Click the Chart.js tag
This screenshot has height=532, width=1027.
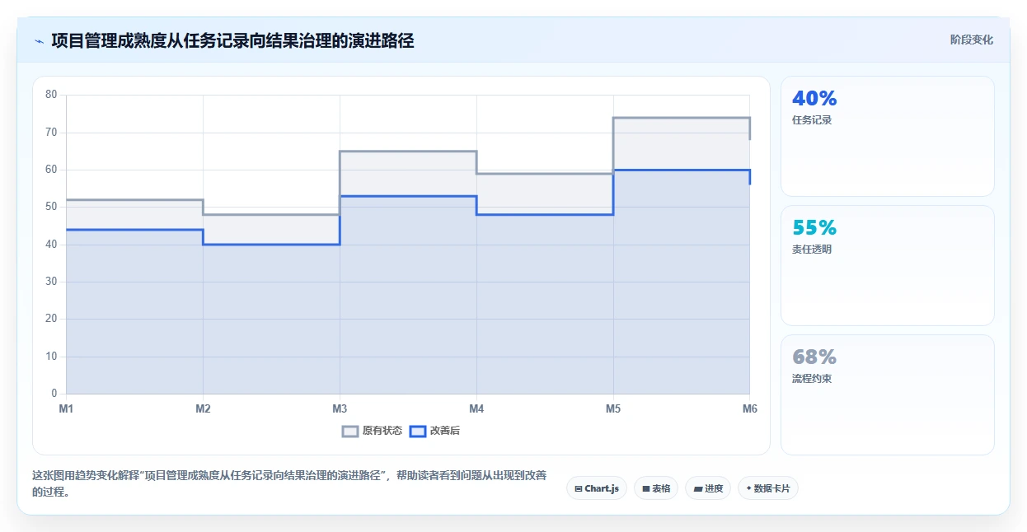(x=597, y=488)
